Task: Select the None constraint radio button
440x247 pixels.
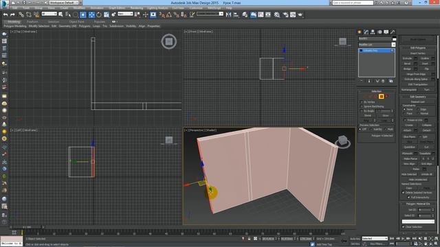Action: tap(404, 109)
